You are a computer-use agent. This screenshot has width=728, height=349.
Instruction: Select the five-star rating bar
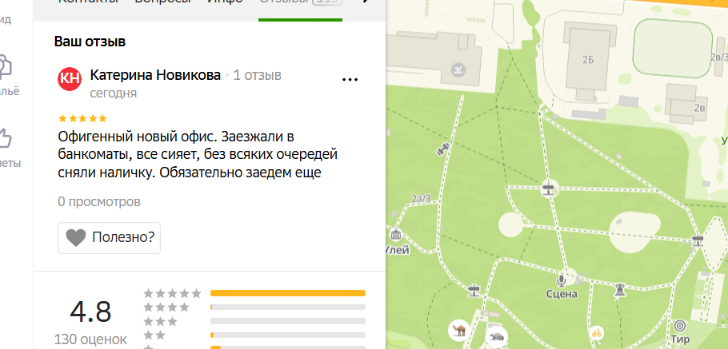(x=288, y=293)
